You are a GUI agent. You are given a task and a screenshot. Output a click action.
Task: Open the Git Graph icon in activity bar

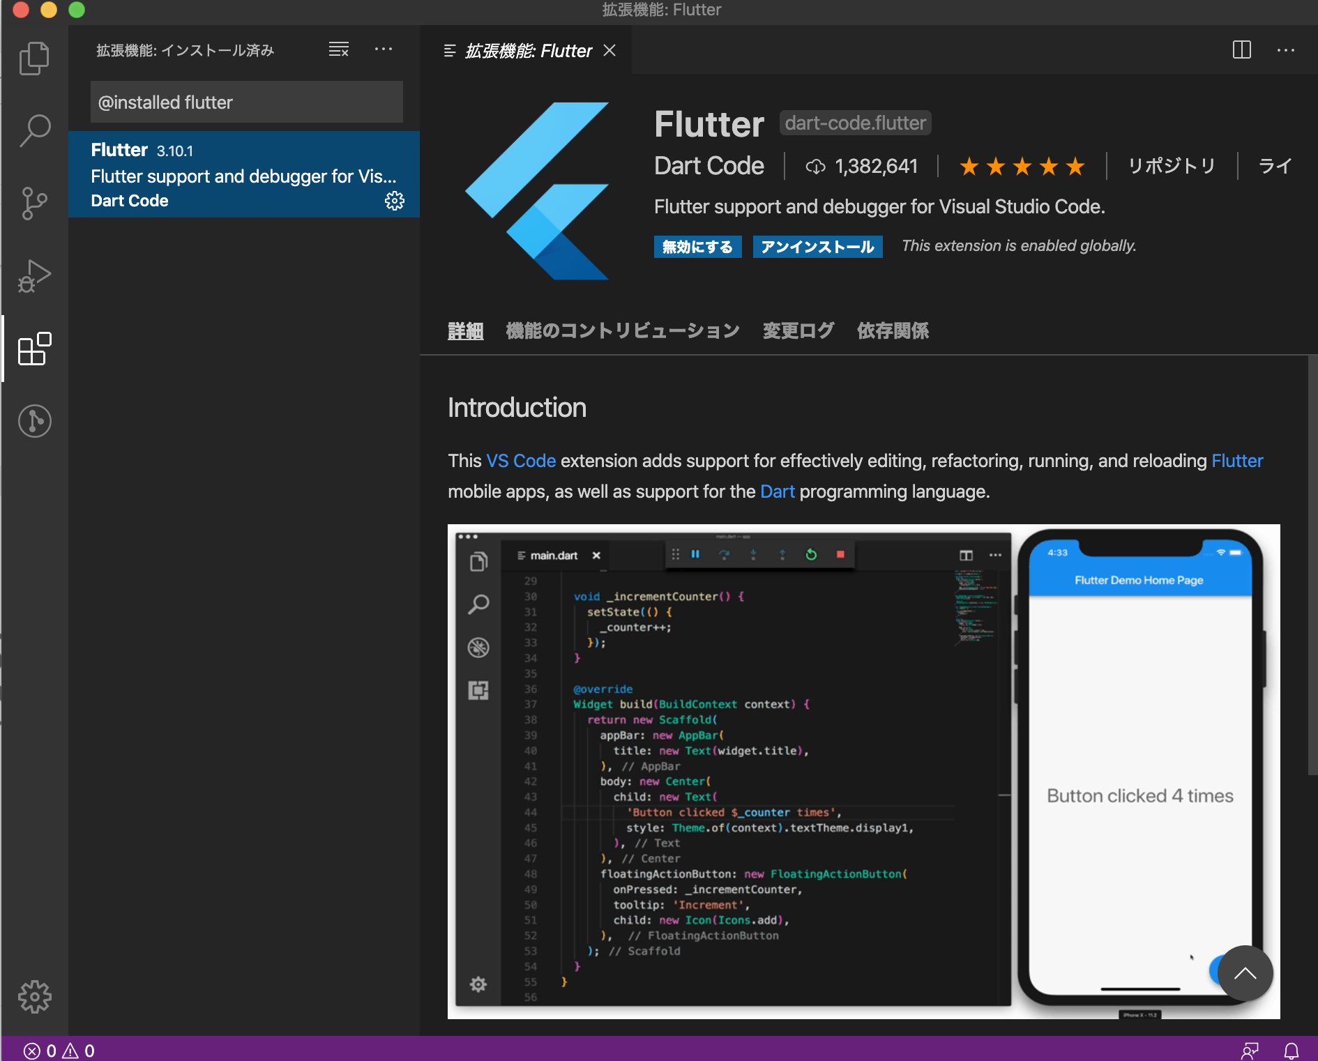(x=34, y=421)
